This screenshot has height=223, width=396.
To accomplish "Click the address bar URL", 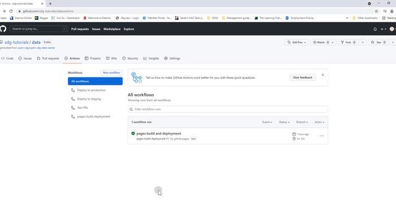I will tap(48, 11).
